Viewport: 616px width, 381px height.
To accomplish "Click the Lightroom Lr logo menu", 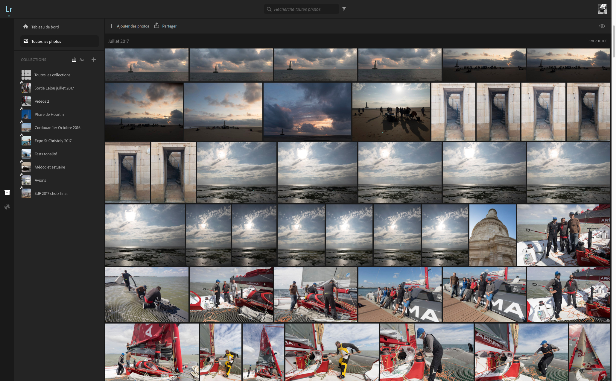I will tap(9, 9).
